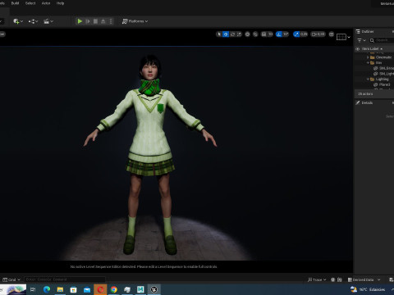Activate the Rotate gizmo tool
This screenshot has height=295, width=394.
pyautogui.click(x=232, y=34)
